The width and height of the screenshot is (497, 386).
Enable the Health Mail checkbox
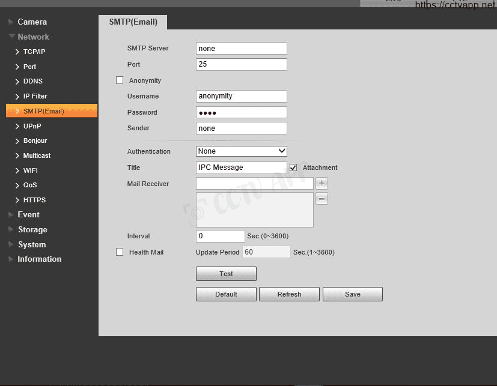[x=120, y=252]
